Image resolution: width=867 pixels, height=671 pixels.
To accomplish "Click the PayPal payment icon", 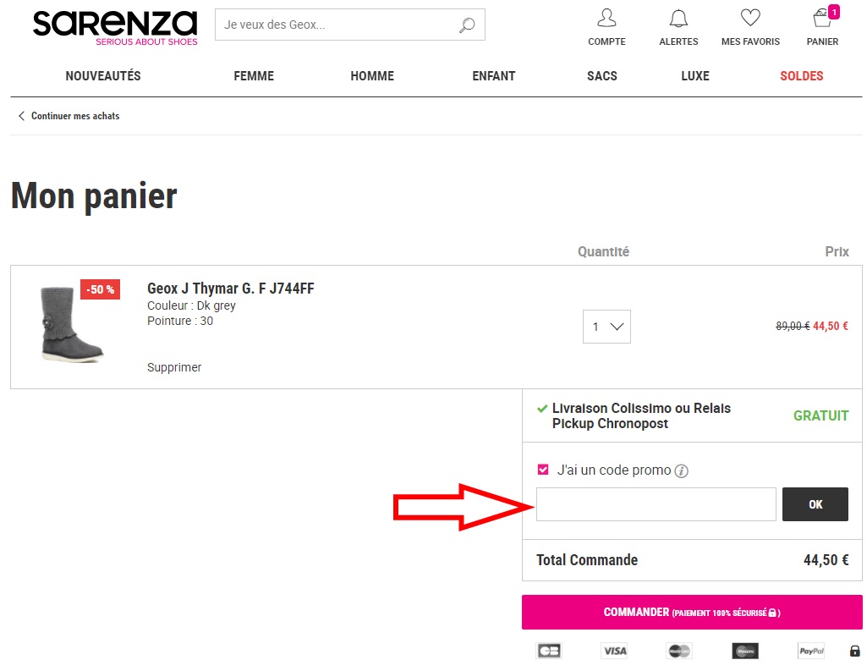I will [x=810, y=651].
